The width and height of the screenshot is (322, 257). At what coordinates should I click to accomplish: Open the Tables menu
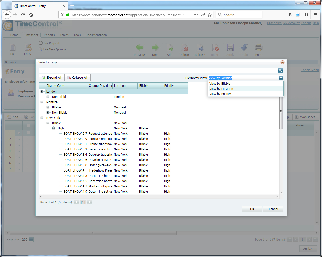click(64, 35)
